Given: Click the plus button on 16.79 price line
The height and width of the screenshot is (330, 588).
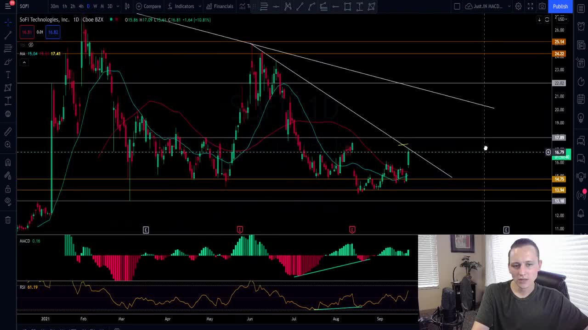Looking at the screenshot, I should (x=548, y=152).
